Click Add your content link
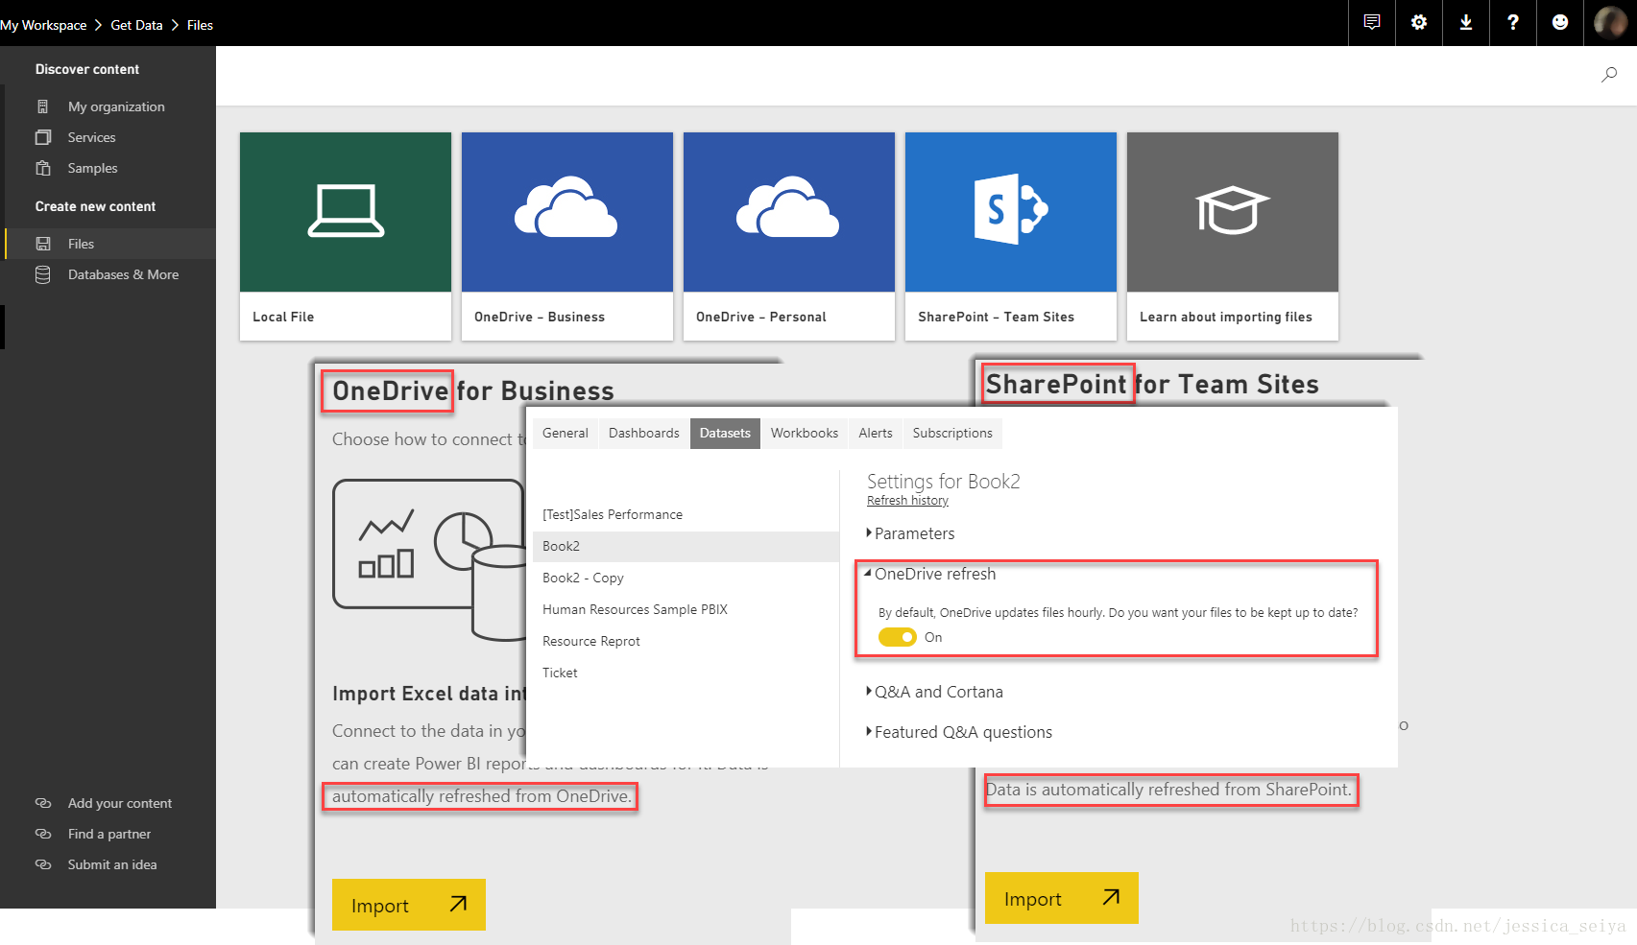1637x945 pixels. pos(120,803)
